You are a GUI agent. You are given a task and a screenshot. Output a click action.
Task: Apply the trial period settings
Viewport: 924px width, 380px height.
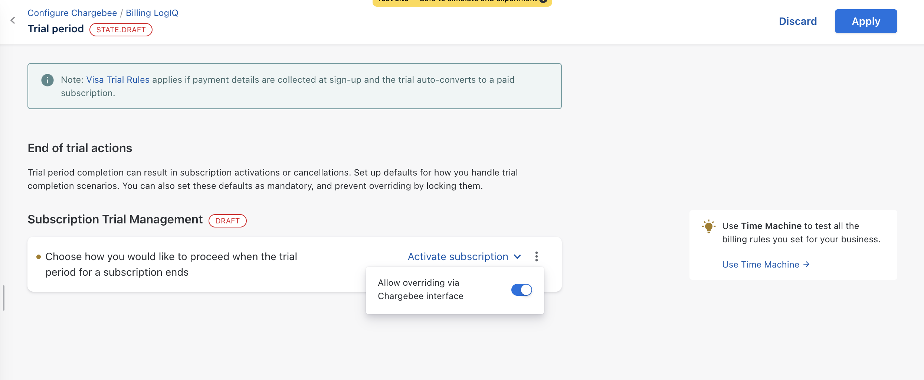pyautogui.click(x=866, y=21)
